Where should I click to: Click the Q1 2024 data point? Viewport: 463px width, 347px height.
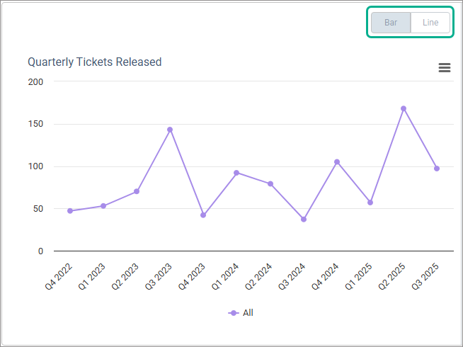236,173
